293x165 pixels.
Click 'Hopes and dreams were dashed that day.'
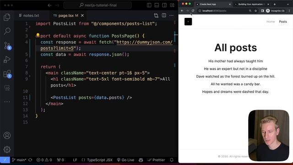(235, 92)
